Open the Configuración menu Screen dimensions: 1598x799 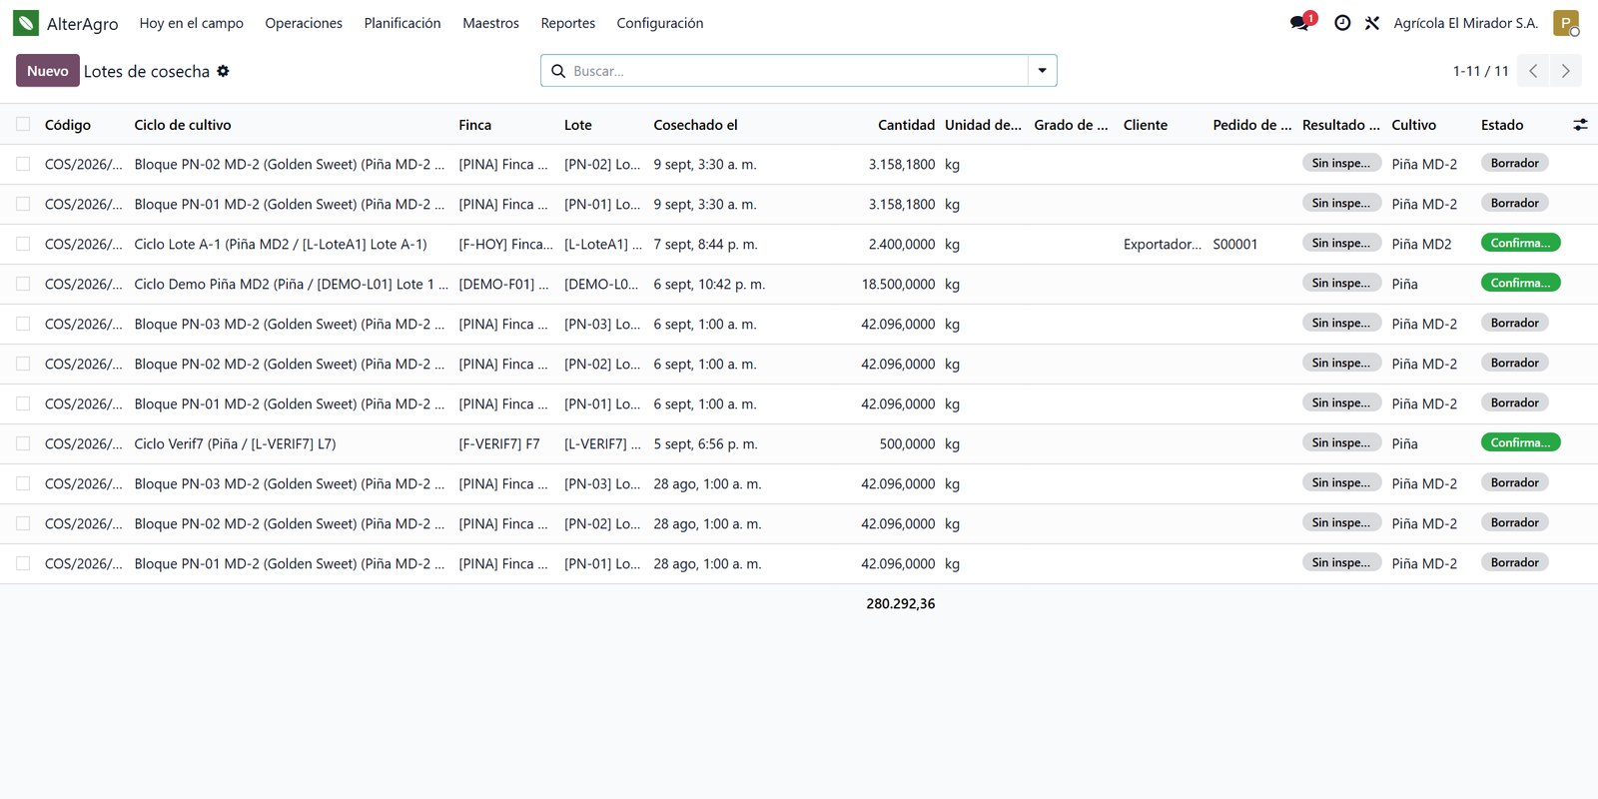click(660, 23)
